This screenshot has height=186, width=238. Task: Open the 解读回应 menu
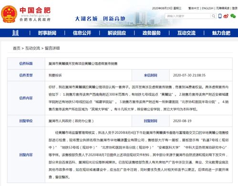117,33
